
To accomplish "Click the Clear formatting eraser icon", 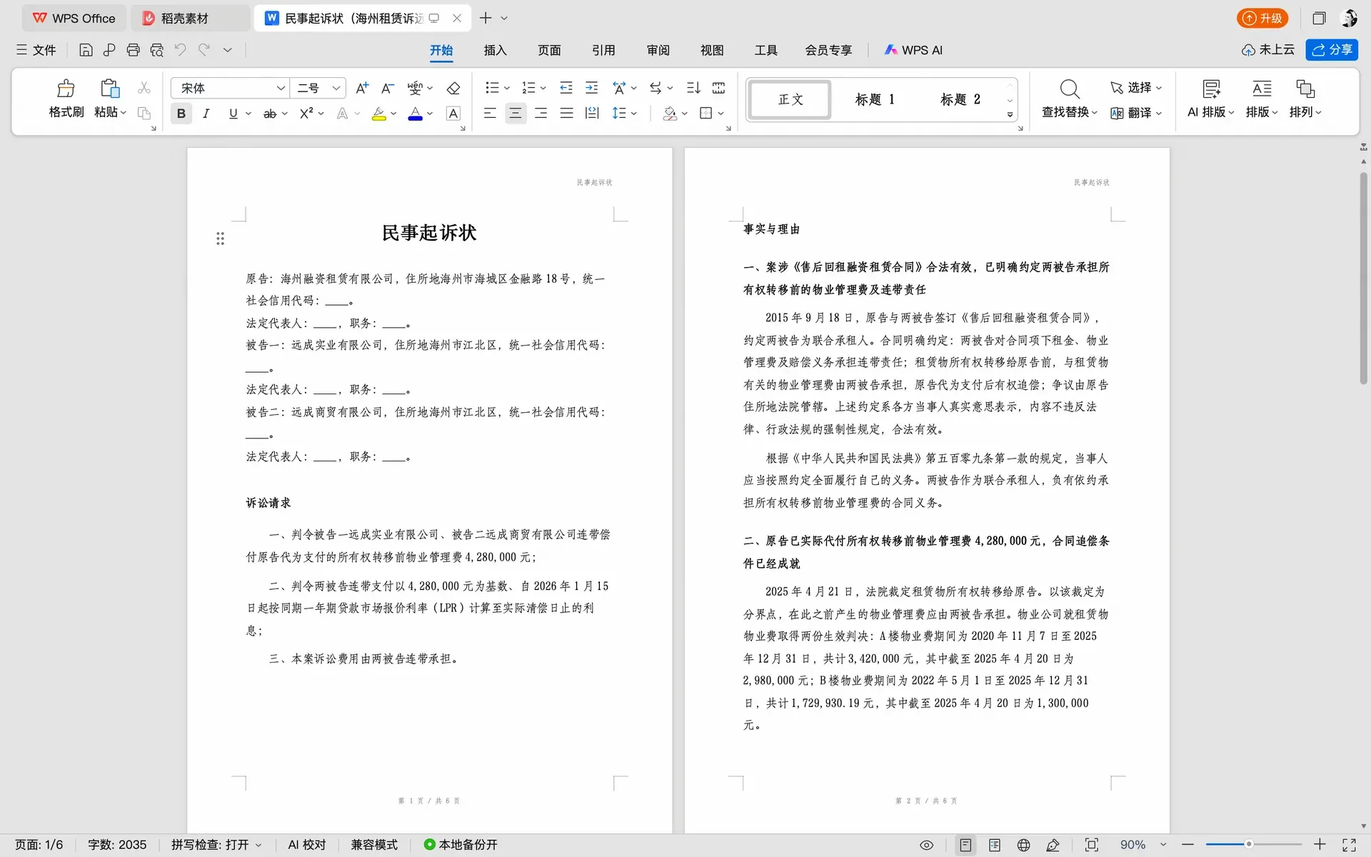I will pos(453,88).
